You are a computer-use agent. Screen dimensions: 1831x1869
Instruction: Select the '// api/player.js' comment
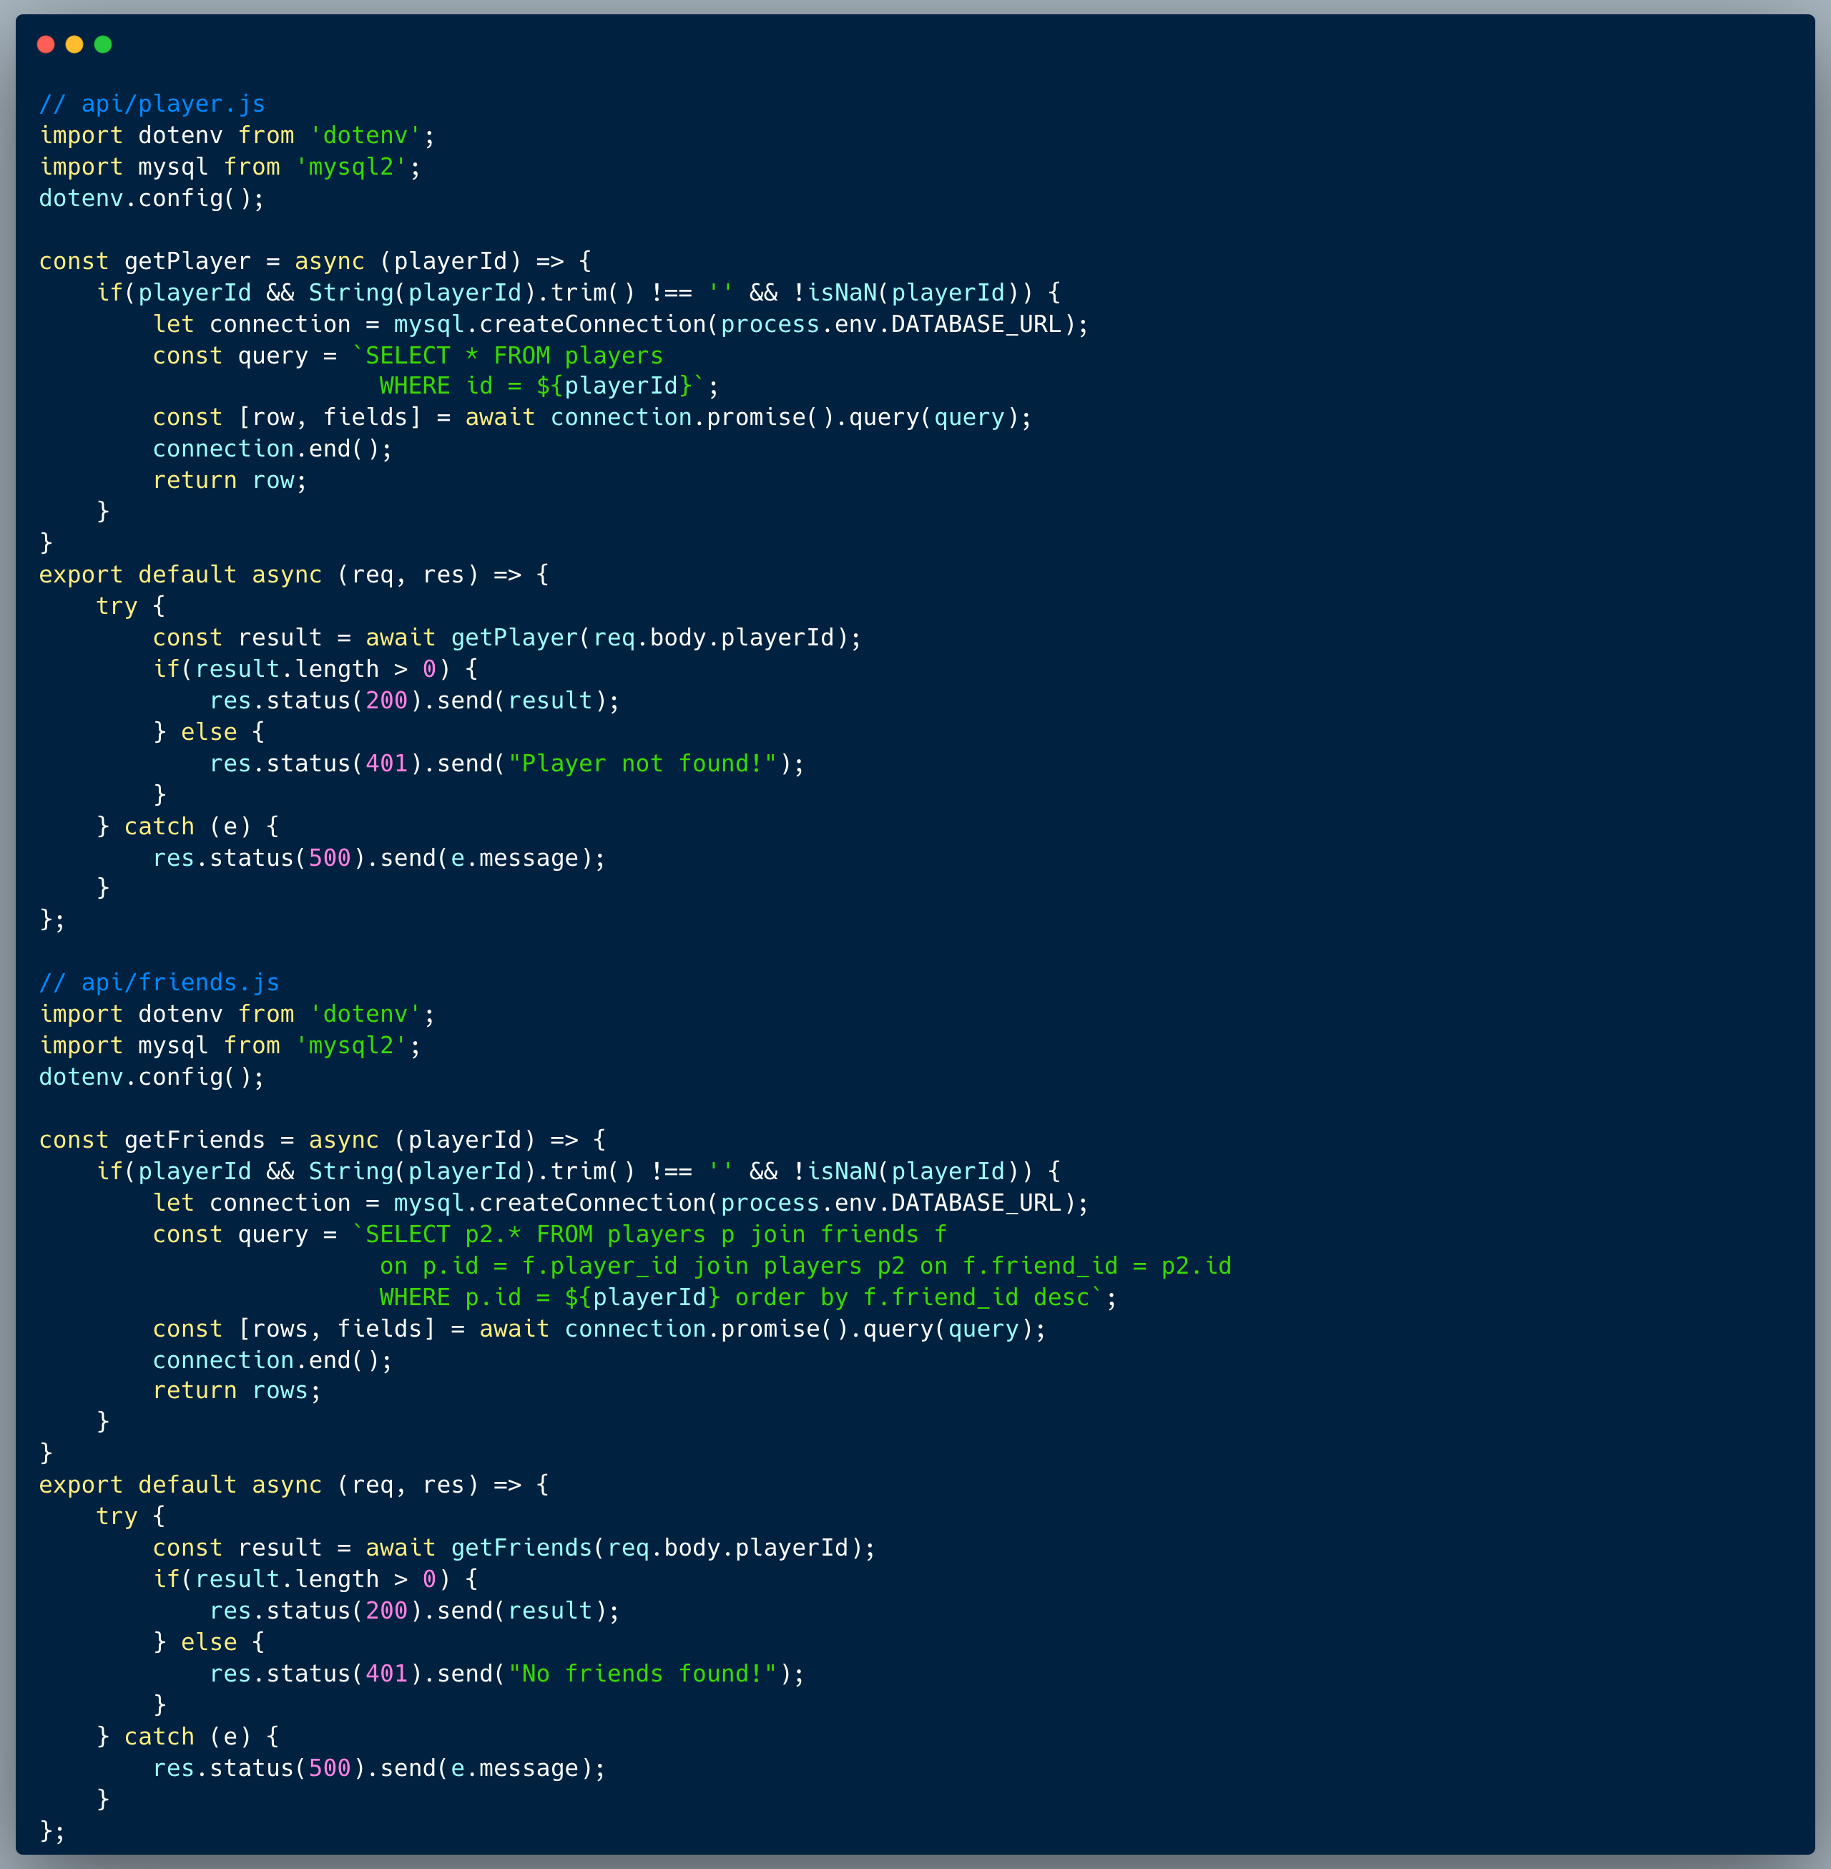tap(152, 104)
